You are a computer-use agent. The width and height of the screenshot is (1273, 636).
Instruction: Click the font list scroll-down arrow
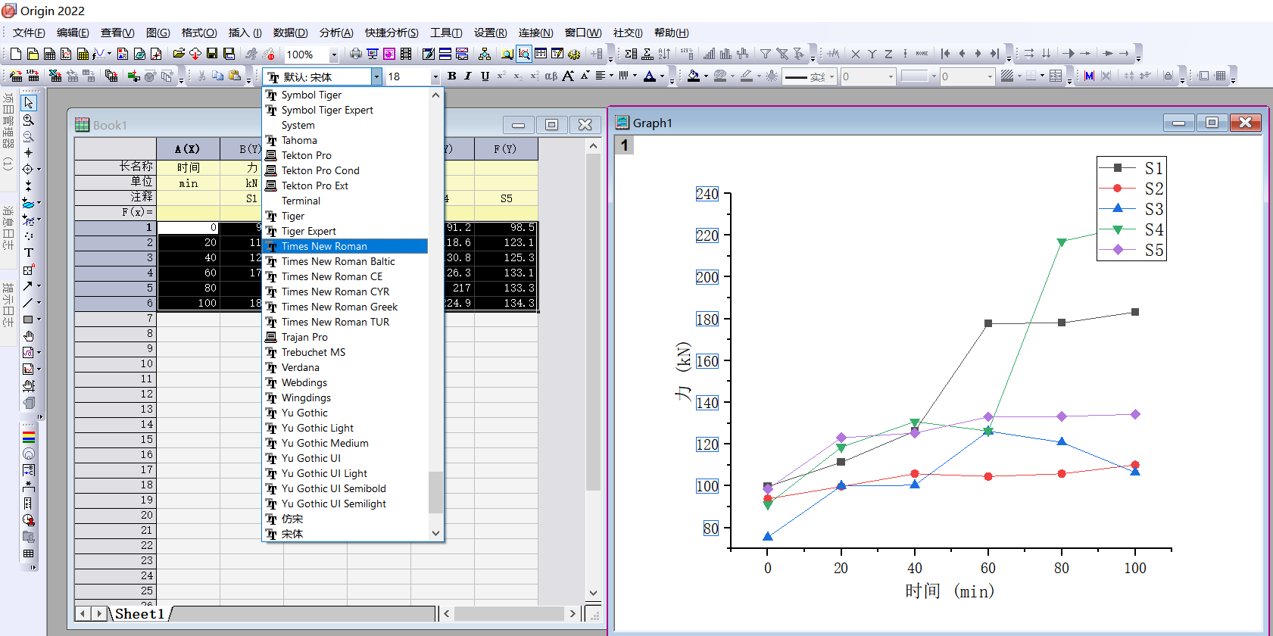pos(435,533)
